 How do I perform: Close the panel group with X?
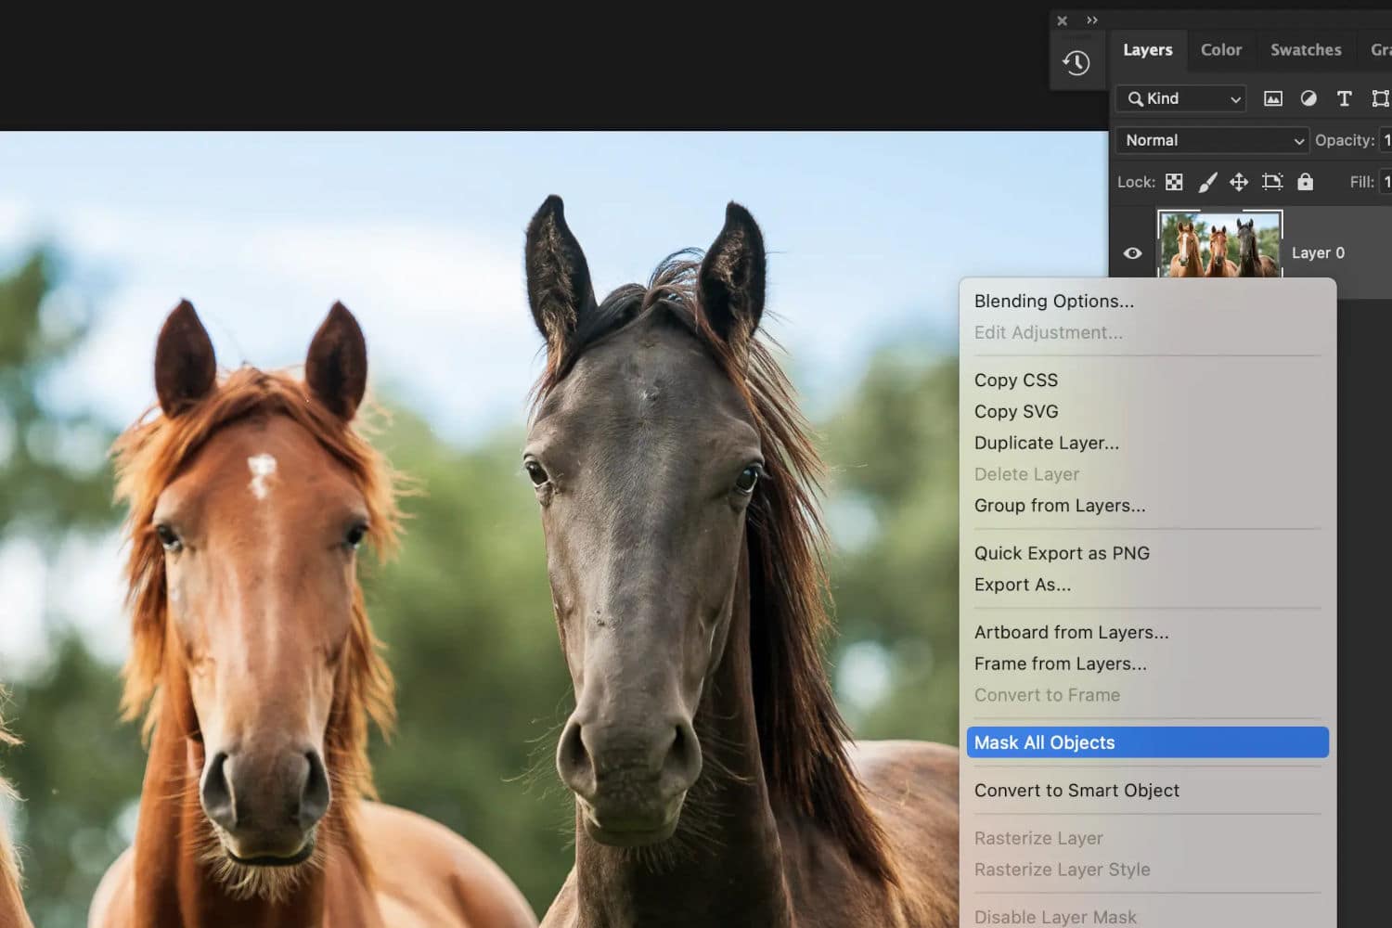[x=1063, y=20]
